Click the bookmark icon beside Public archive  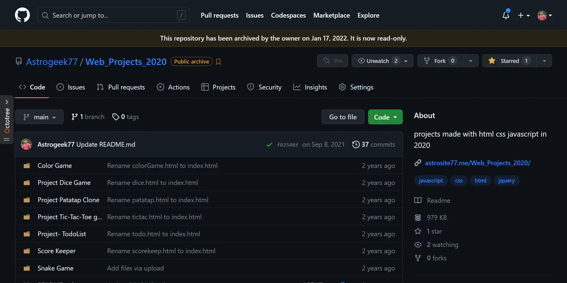[218, 62]
